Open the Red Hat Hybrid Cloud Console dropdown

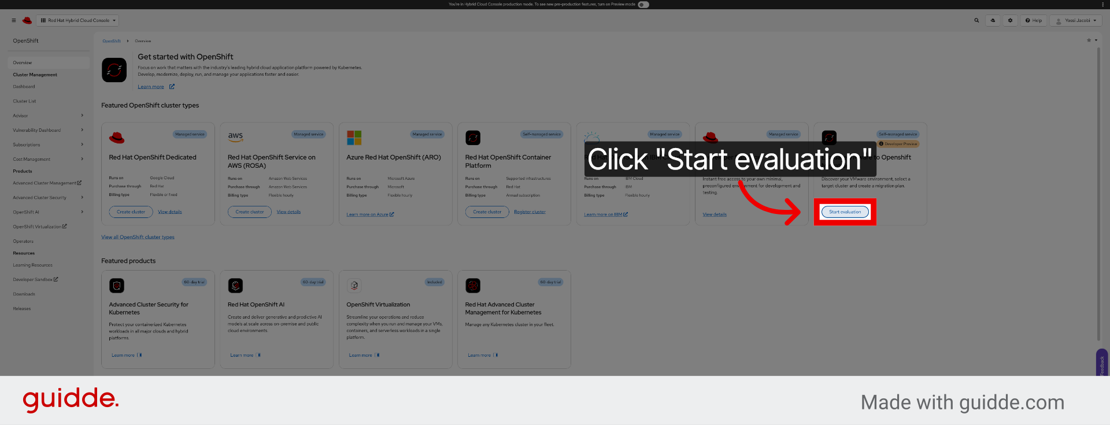click(x=78, y=20)
